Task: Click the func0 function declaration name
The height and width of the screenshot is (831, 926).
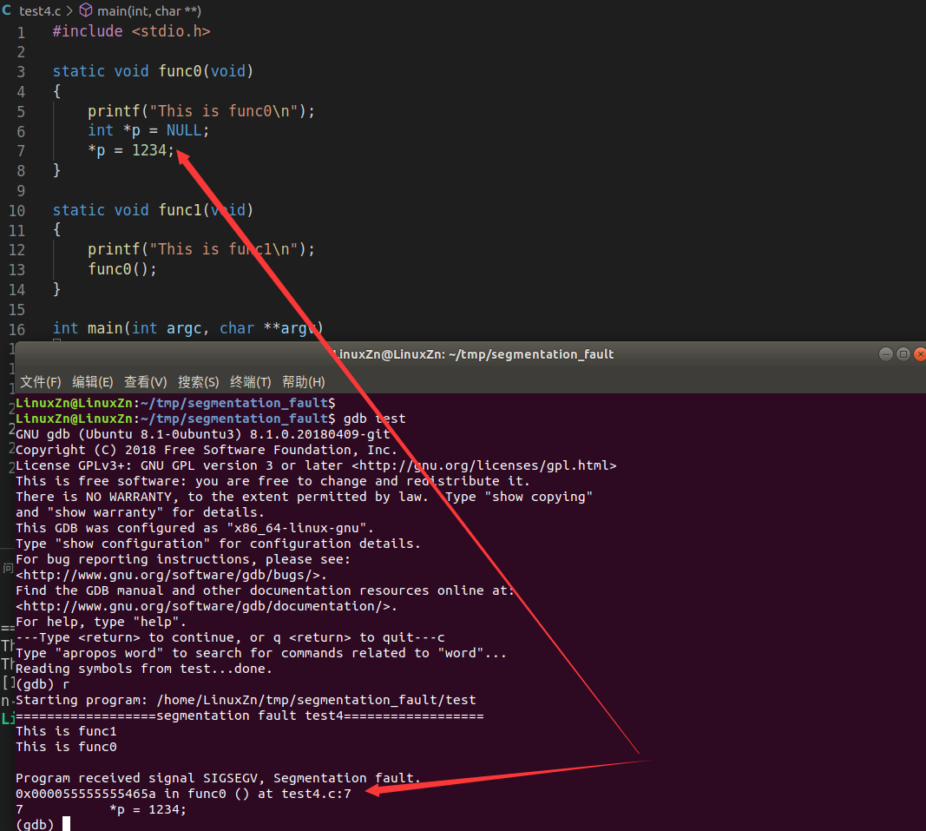Action: click(181, 71)
